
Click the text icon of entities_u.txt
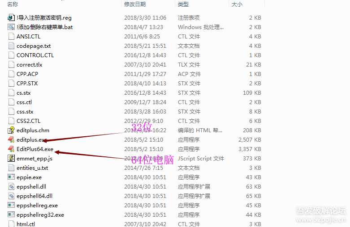pos(11,168)
